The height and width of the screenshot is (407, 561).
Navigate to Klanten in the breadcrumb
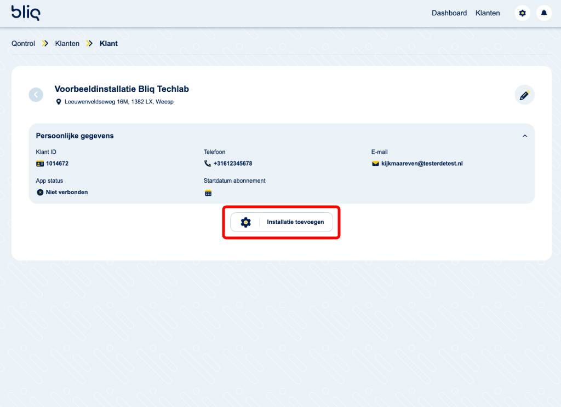tap(67, 44)
